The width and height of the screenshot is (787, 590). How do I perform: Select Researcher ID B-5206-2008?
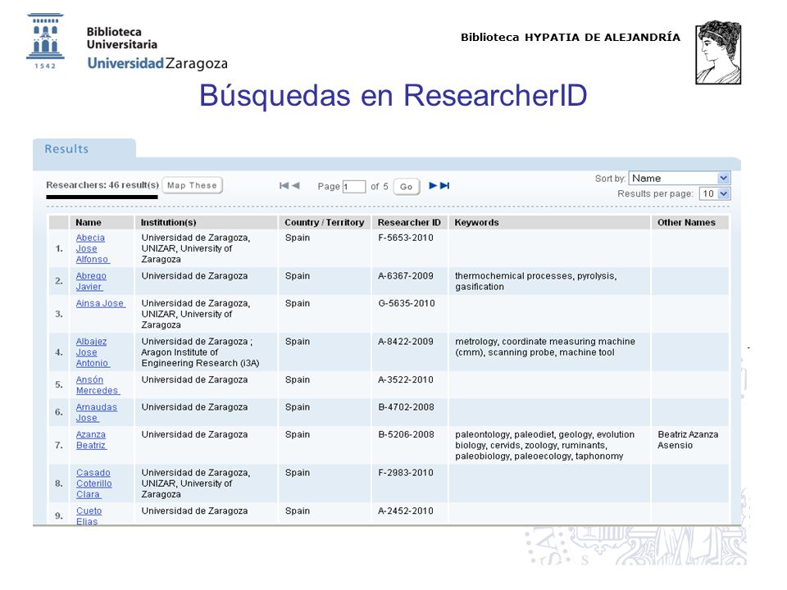[406, 434]
